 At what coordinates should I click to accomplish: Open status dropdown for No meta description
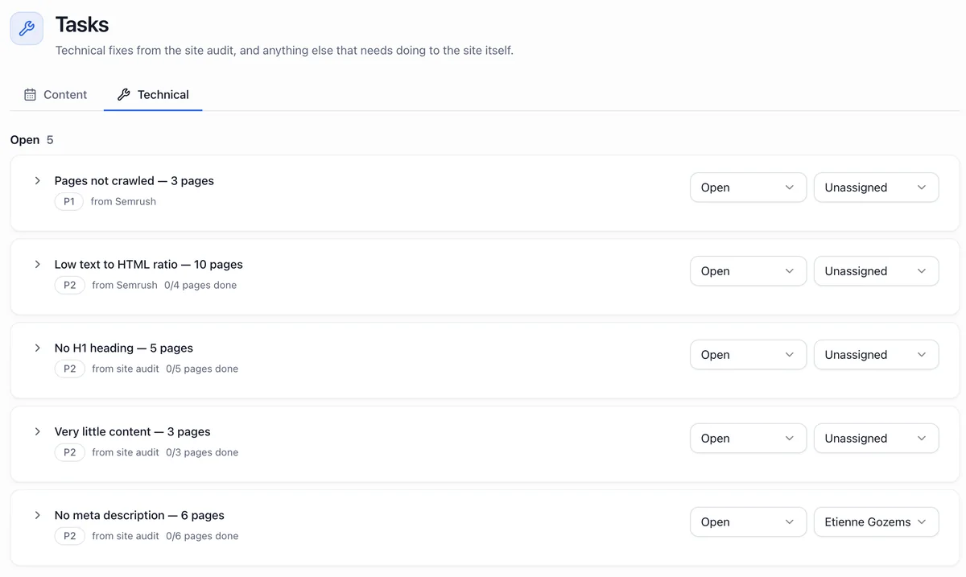[748, 522]
